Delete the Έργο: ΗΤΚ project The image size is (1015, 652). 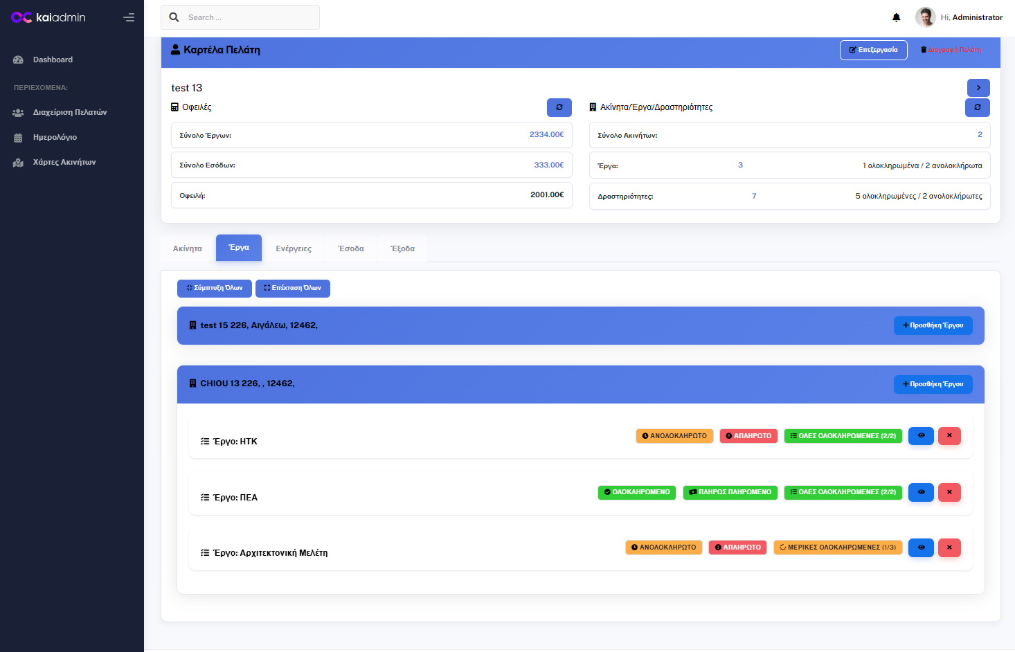coord(949,436)
